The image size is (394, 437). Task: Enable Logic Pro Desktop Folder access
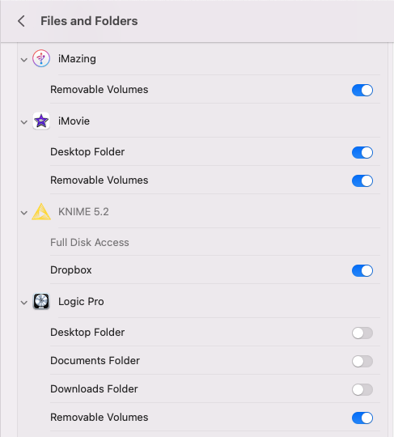(362, 333)
